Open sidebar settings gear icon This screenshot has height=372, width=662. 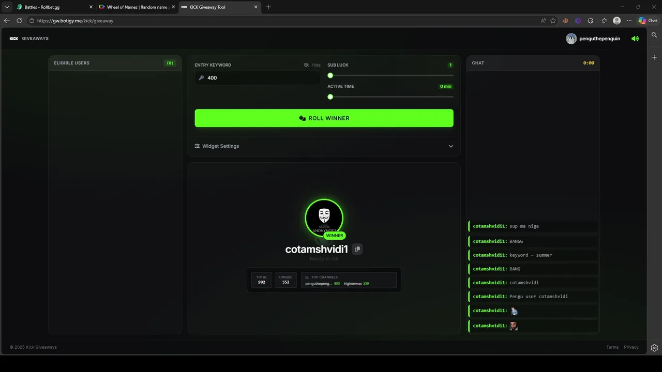pos(654,348)
